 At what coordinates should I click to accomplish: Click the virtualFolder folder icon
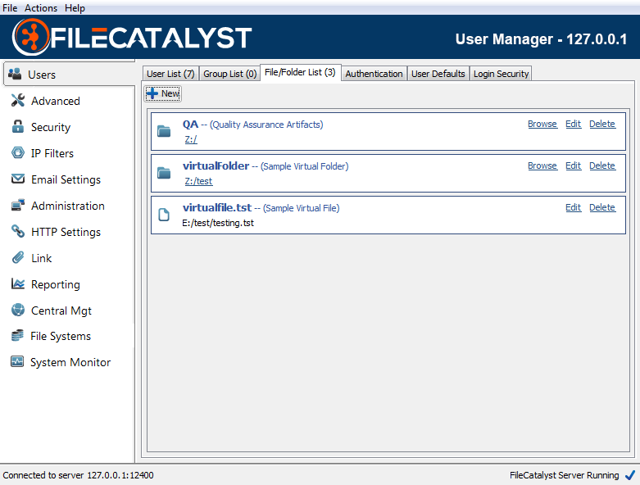[164, 173]
